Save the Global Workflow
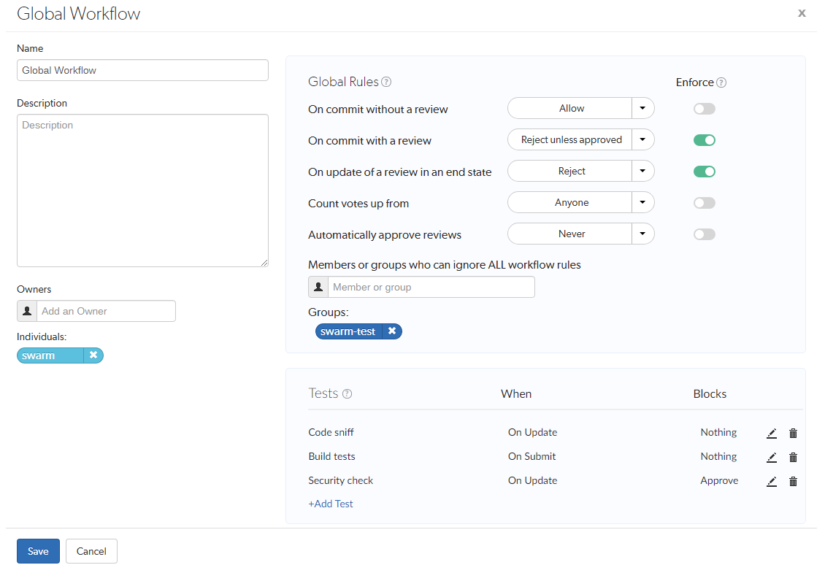This screenshot has height=573, width=825. pyautogui.click(x=38, y=551)
